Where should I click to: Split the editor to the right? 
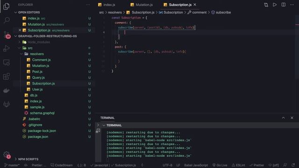pyautogui.click(x=284, y=5)
